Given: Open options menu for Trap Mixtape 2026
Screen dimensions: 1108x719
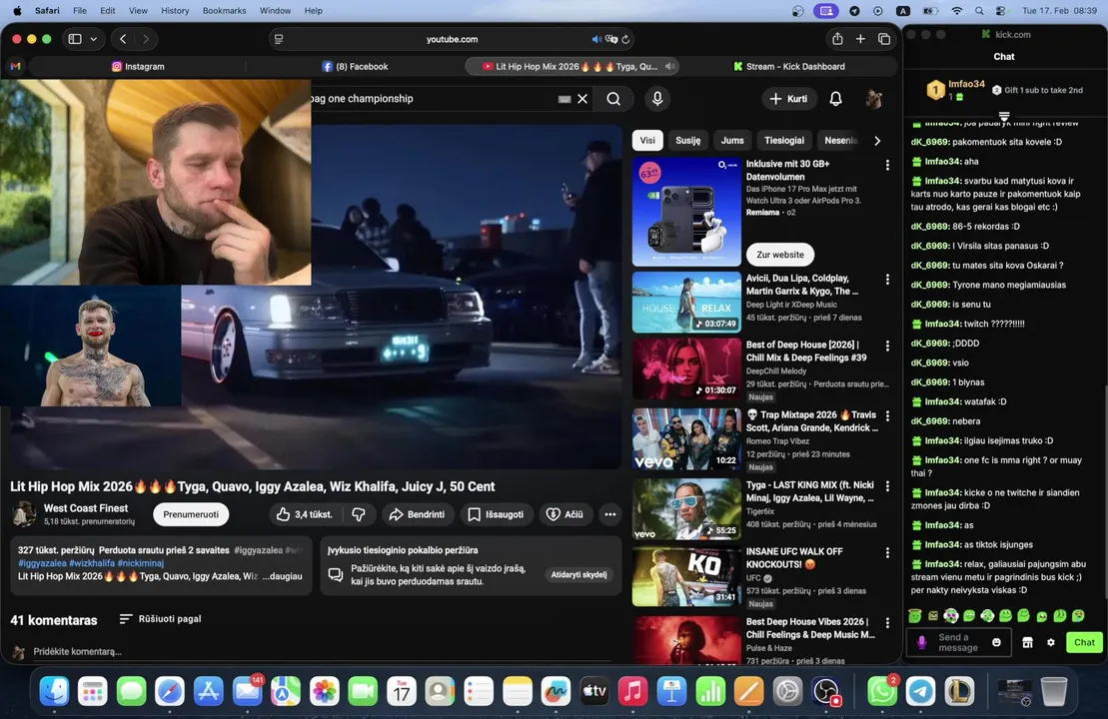Looking at the screenshot, I should 887,416.
